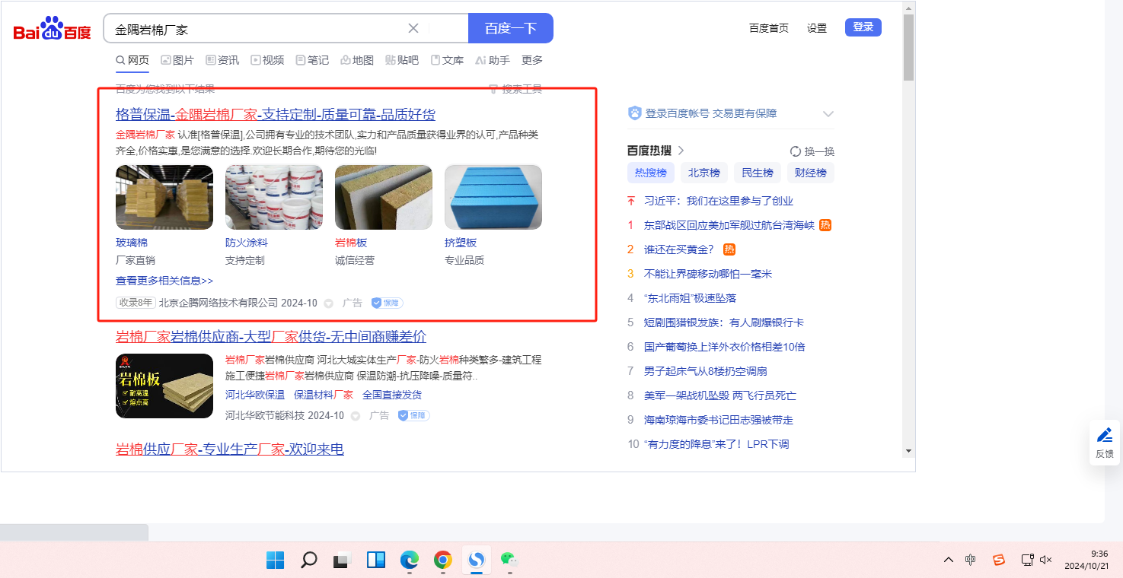Screen dimensions: 1123x578
Task: Click the 保障 shield badge on 北京企腾 result
Action: [387, 303]
